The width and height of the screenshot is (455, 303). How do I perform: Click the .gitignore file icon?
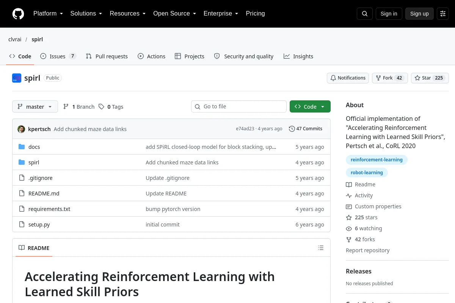click(22, 178)
